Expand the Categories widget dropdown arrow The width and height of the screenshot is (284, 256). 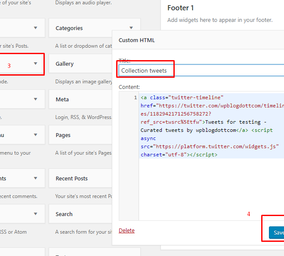pos(131,28)
